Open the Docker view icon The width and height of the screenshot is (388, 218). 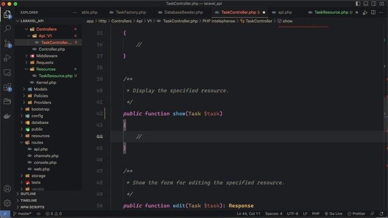7,116
